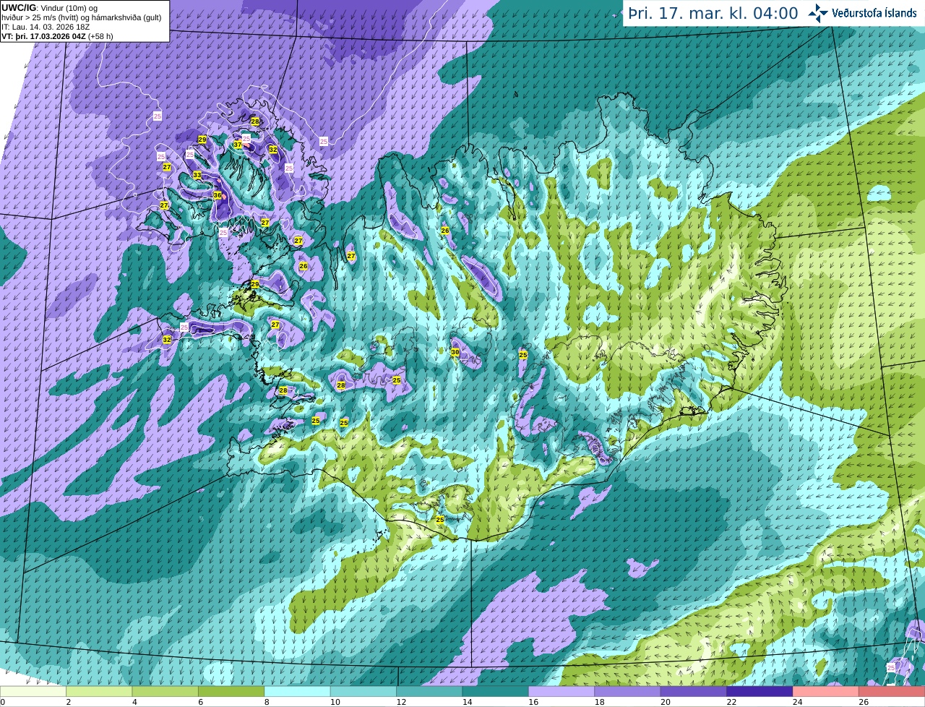Click the legend tick label 2
925x707 pixels.
pyautogui.click(x=68, y=702)
